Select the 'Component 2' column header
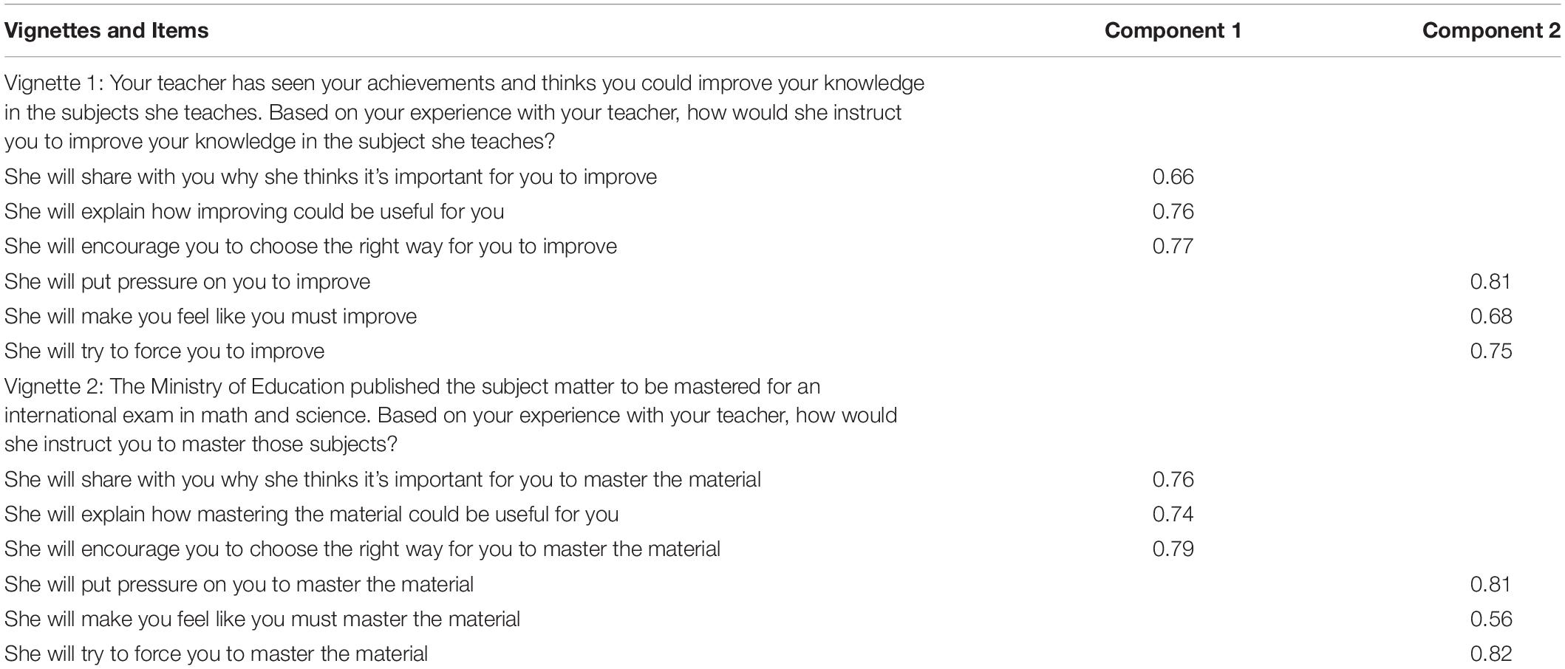1565x669 pixels. pos(1491,30)
